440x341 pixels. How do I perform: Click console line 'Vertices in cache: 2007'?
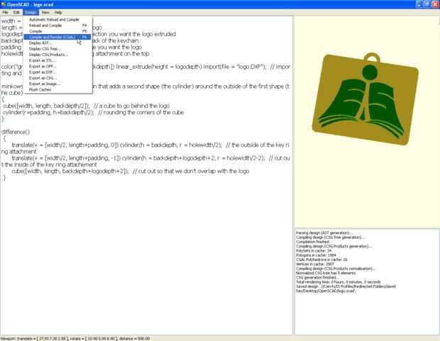tap(315, 264)
